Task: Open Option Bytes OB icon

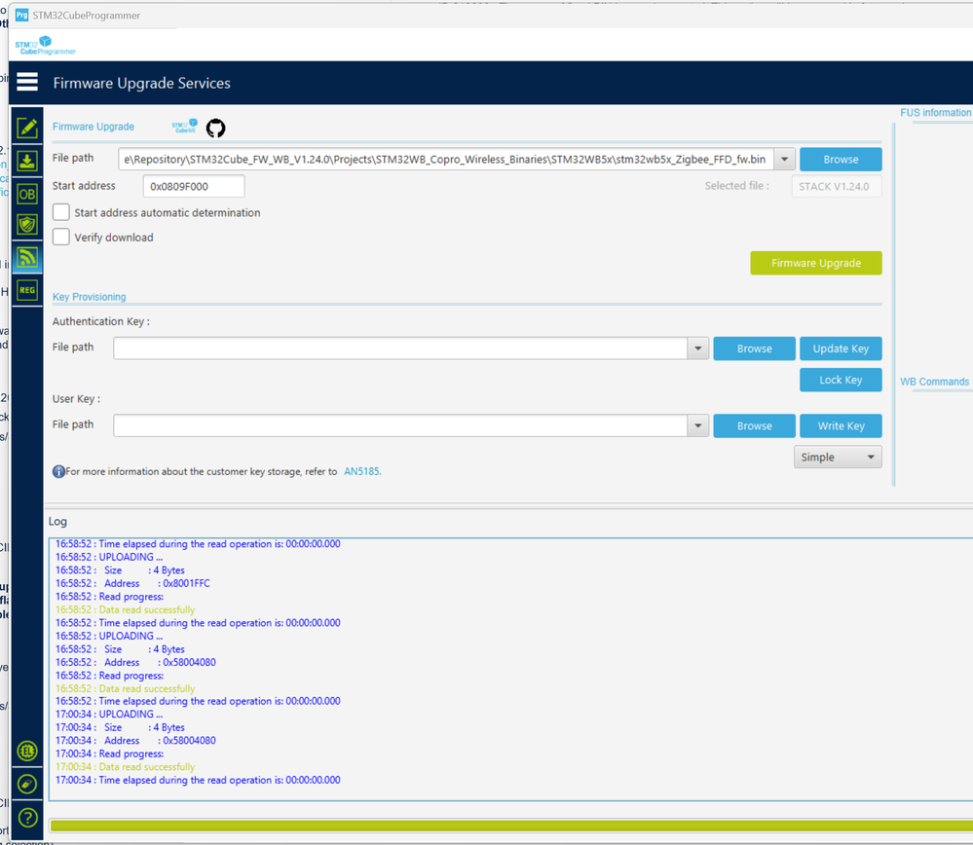Action: coord(27,194)
